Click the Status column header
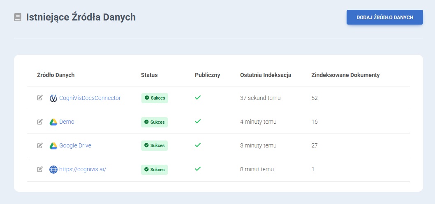 pyautogui.click(x=149, y=75)
